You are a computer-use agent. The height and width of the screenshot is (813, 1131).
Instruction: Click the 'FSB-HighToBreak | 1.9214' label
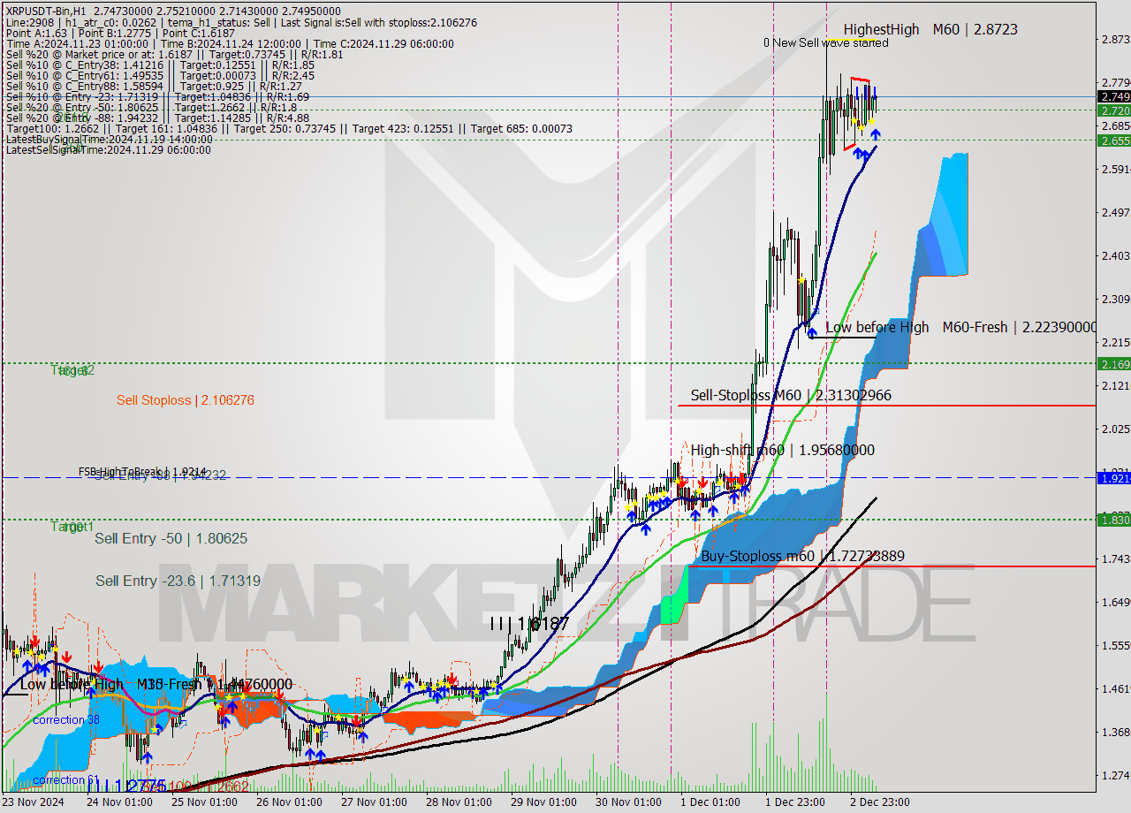(x=142, y=472)
